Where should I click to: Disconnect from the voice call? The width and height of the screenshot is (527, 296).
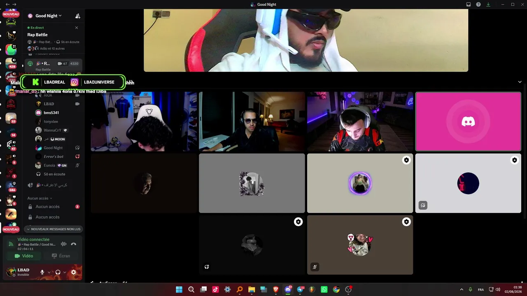[74, 244]
